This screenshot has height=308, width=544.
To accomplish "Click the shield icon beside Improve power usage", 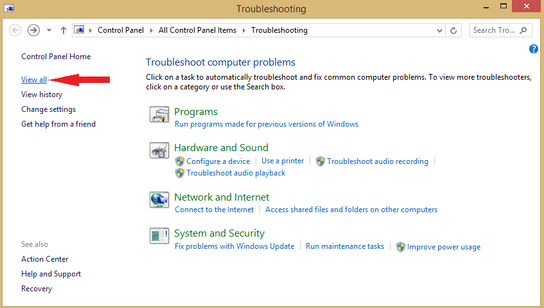I will (x=401, y=247).
